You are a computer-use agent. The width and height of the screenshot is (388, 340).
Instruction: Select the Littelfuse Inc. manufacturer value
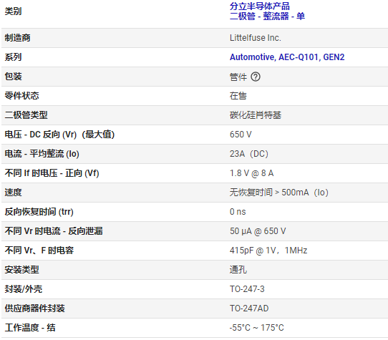[x=256, y=38]
